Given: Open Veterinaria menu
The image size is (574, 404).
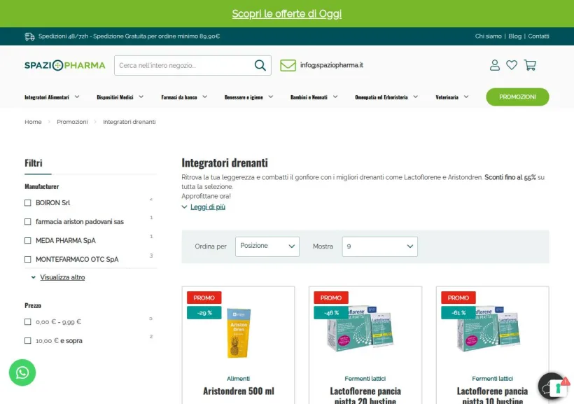Looking at the screenshot, I should click(447, 97).
